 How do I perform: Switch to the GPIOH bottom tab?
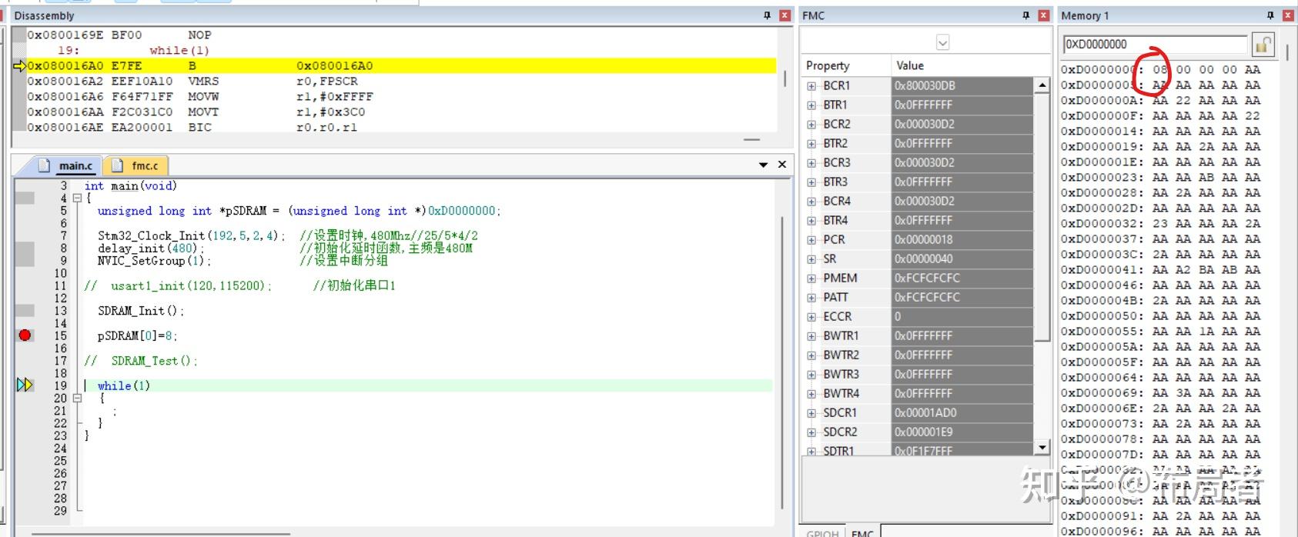822,532
